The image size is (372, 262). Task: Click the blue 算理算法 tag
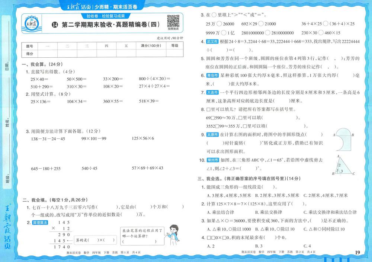40,223
